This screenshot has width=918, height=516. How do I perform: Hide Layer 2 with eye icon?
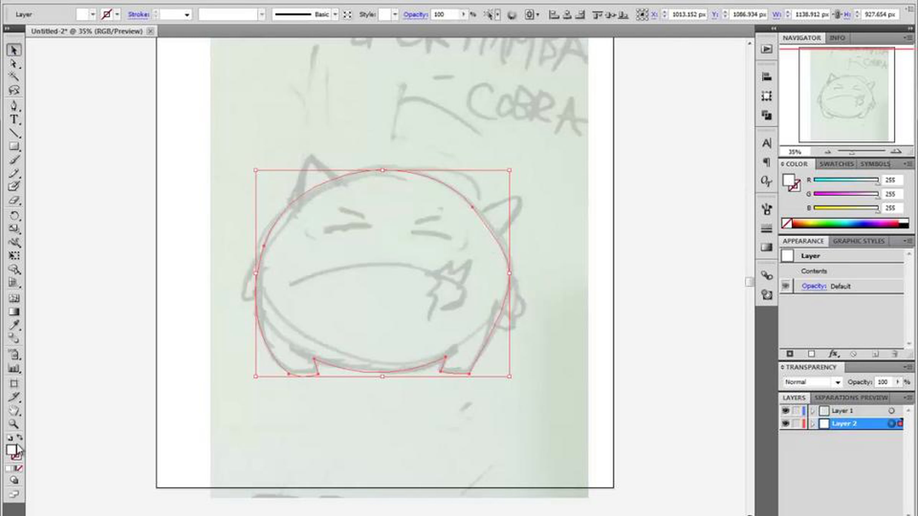[785, 424]
